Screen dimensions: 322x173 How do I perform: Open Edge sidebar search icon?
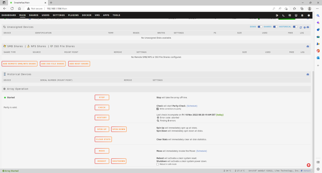pyautogui.click(x=318, y=15)
